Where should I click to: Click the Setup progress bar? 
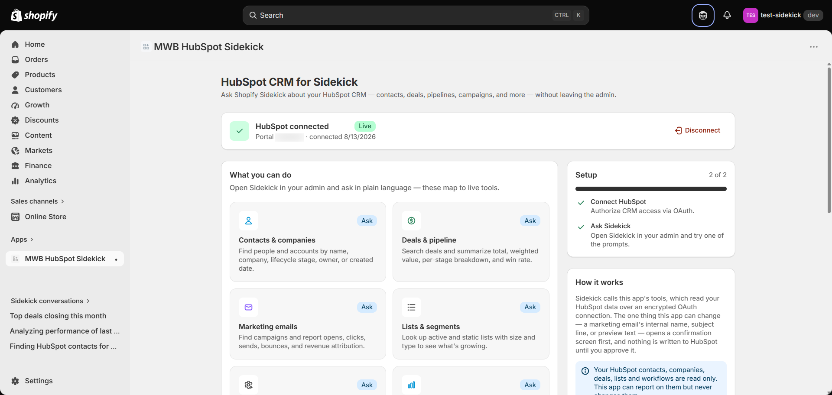tap(651, 189)
